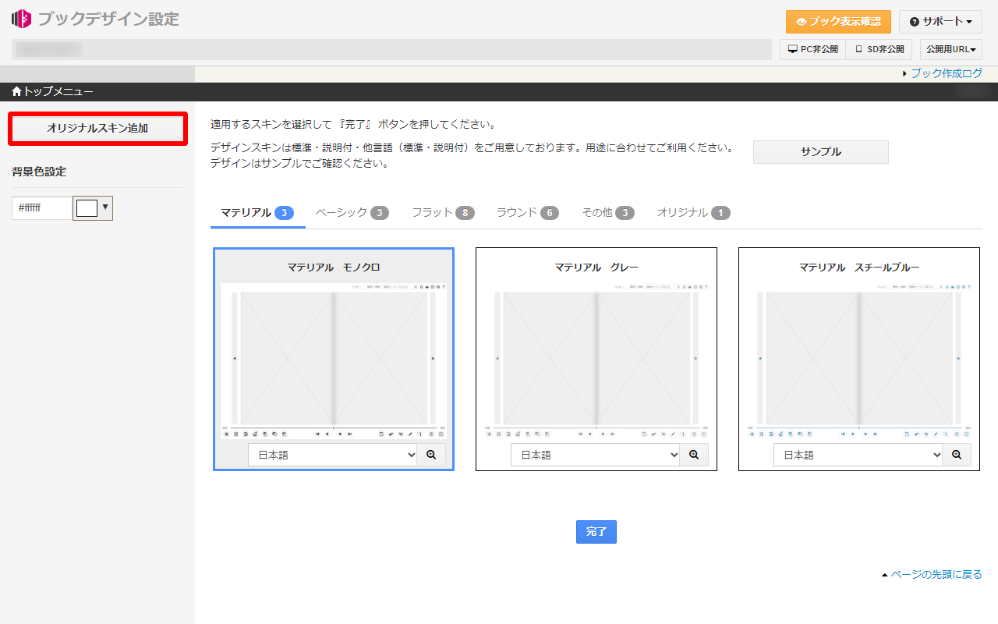Click the magnifier icon under マテリアル グレー
The image size is (998, 624).
694,454
